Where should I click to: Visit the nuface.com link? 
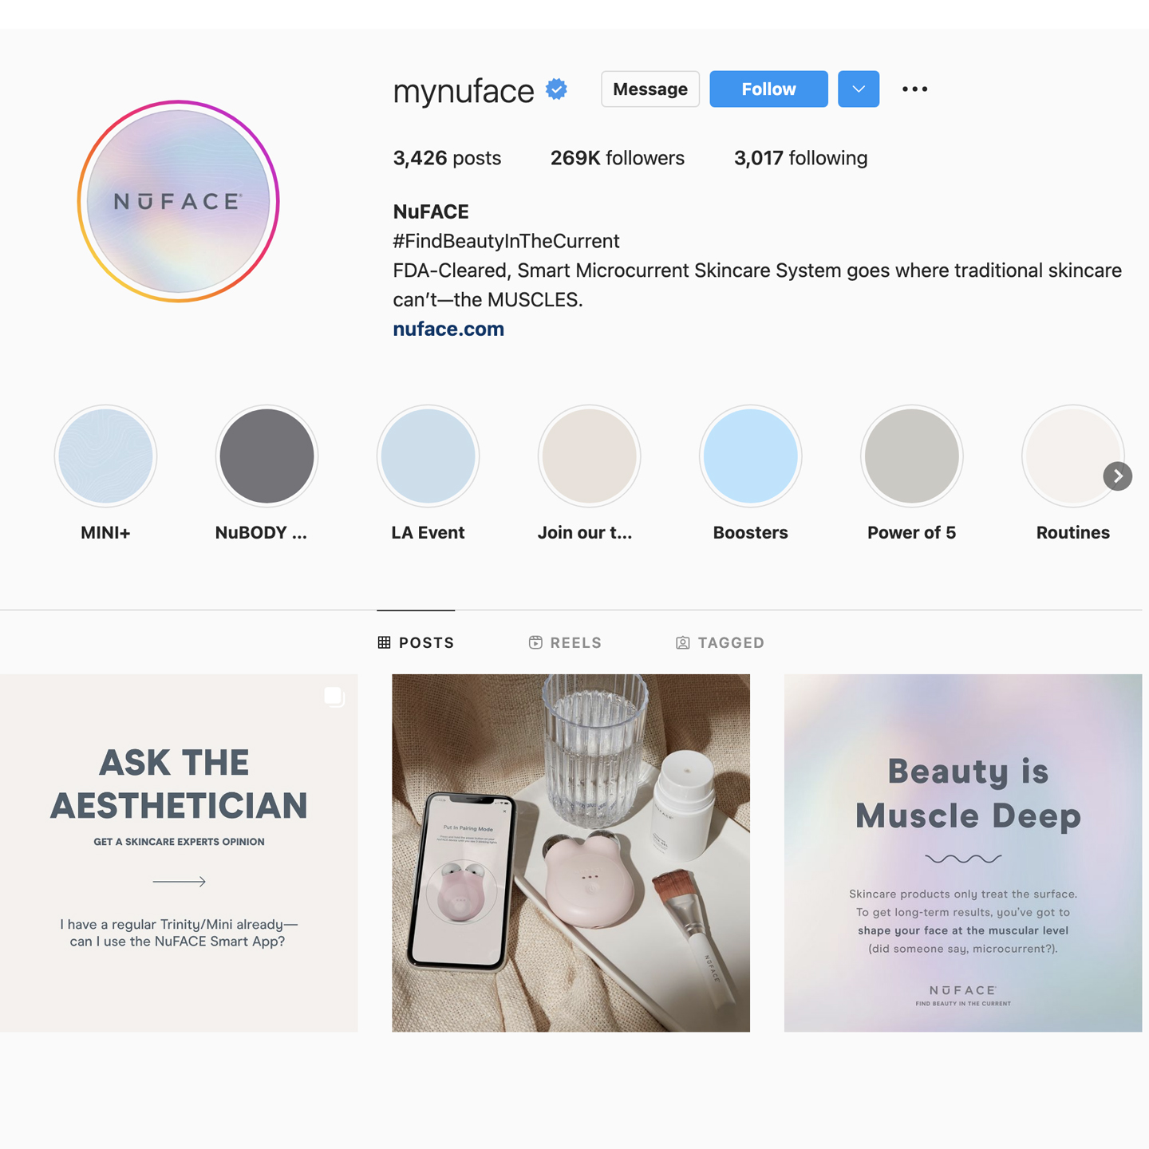pyautogui.click(x=448, y=329)
